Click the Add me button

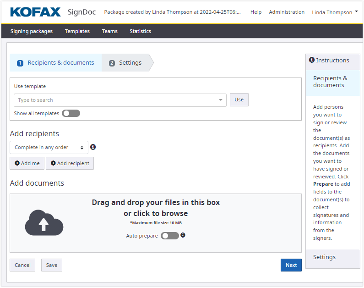pyautogui.click(x=27, y=163)
